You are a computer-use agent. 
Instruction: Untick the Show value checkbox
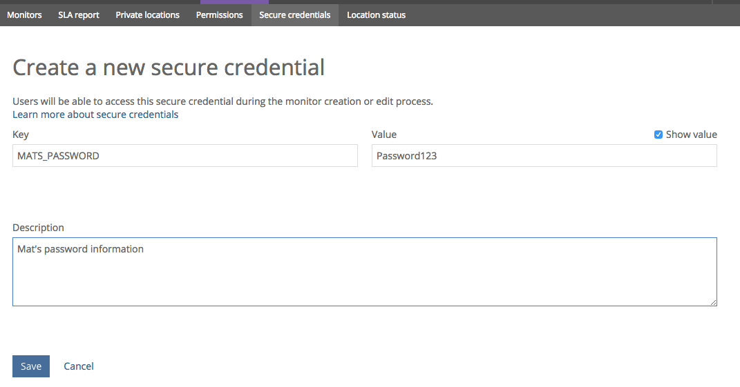pyautogui.click(x=658, y=135)
